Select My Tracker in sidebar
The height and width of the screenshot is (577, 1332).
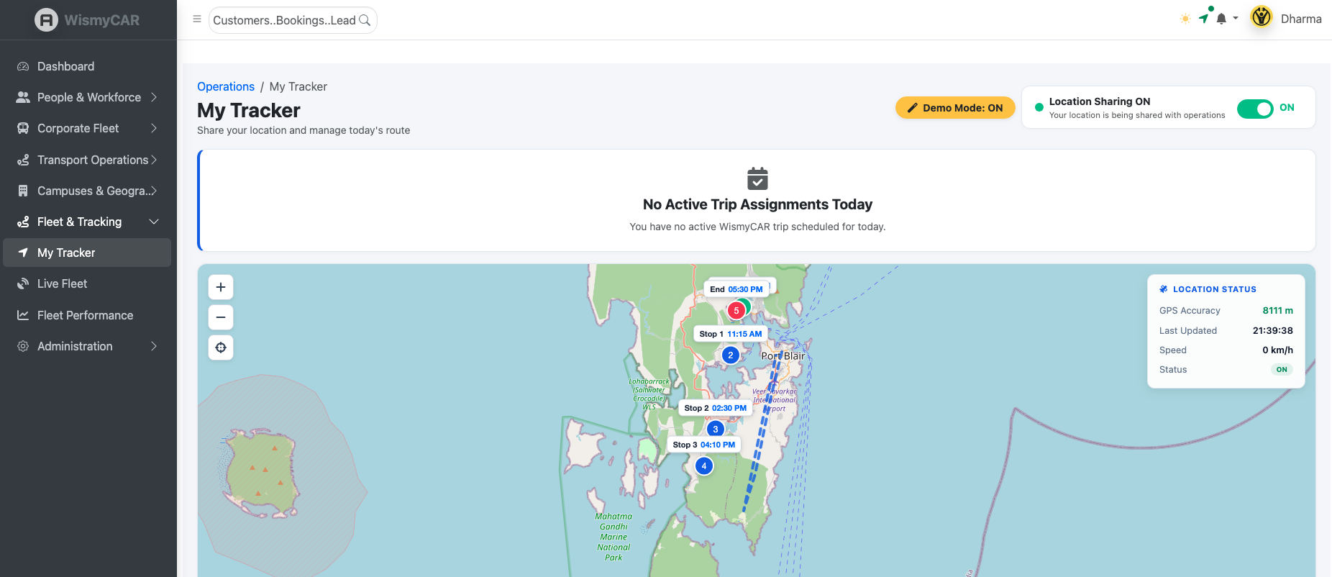pos(87,253)
